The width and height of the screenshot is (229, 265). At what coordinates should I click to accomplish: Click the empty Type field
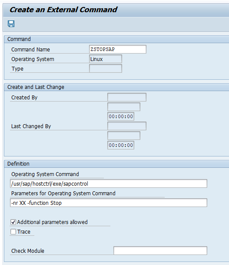[106, 68]
